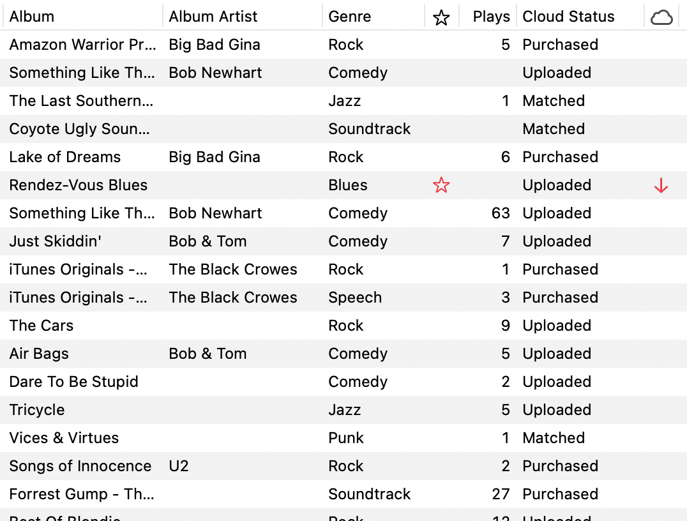Select the Dare To Be Stupid row
687x521 pixels.
click(x=343, y=382)
